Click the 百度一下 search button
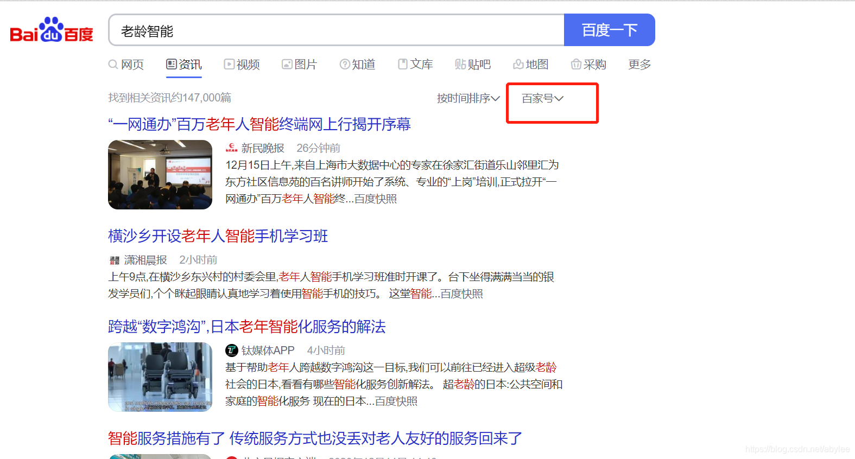The width and height of the screenshot is (855, 459). tap(610, 30)
